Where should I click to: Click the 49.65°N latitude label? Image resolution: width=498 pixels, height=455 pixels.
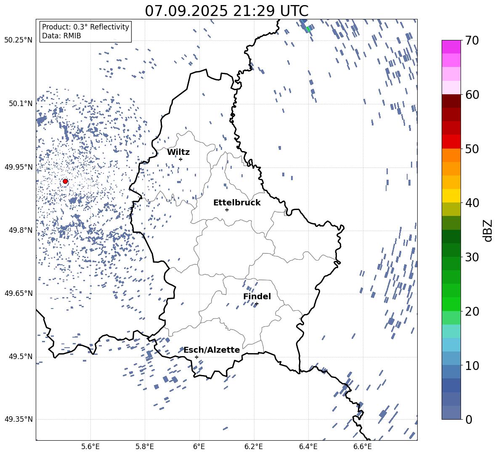click(x=19, y=293)
